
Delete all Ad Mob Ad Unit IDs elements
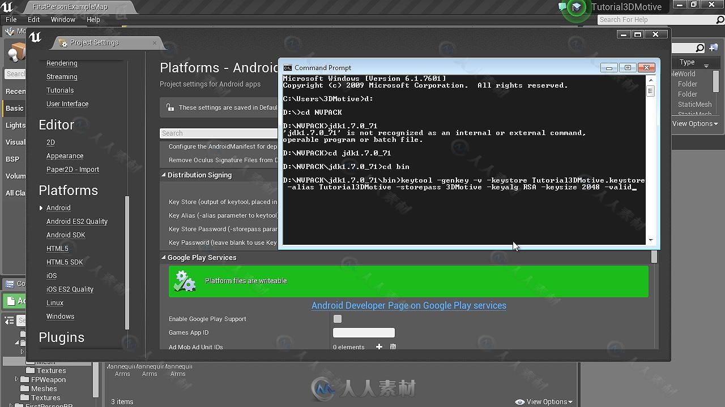[393, 347]
